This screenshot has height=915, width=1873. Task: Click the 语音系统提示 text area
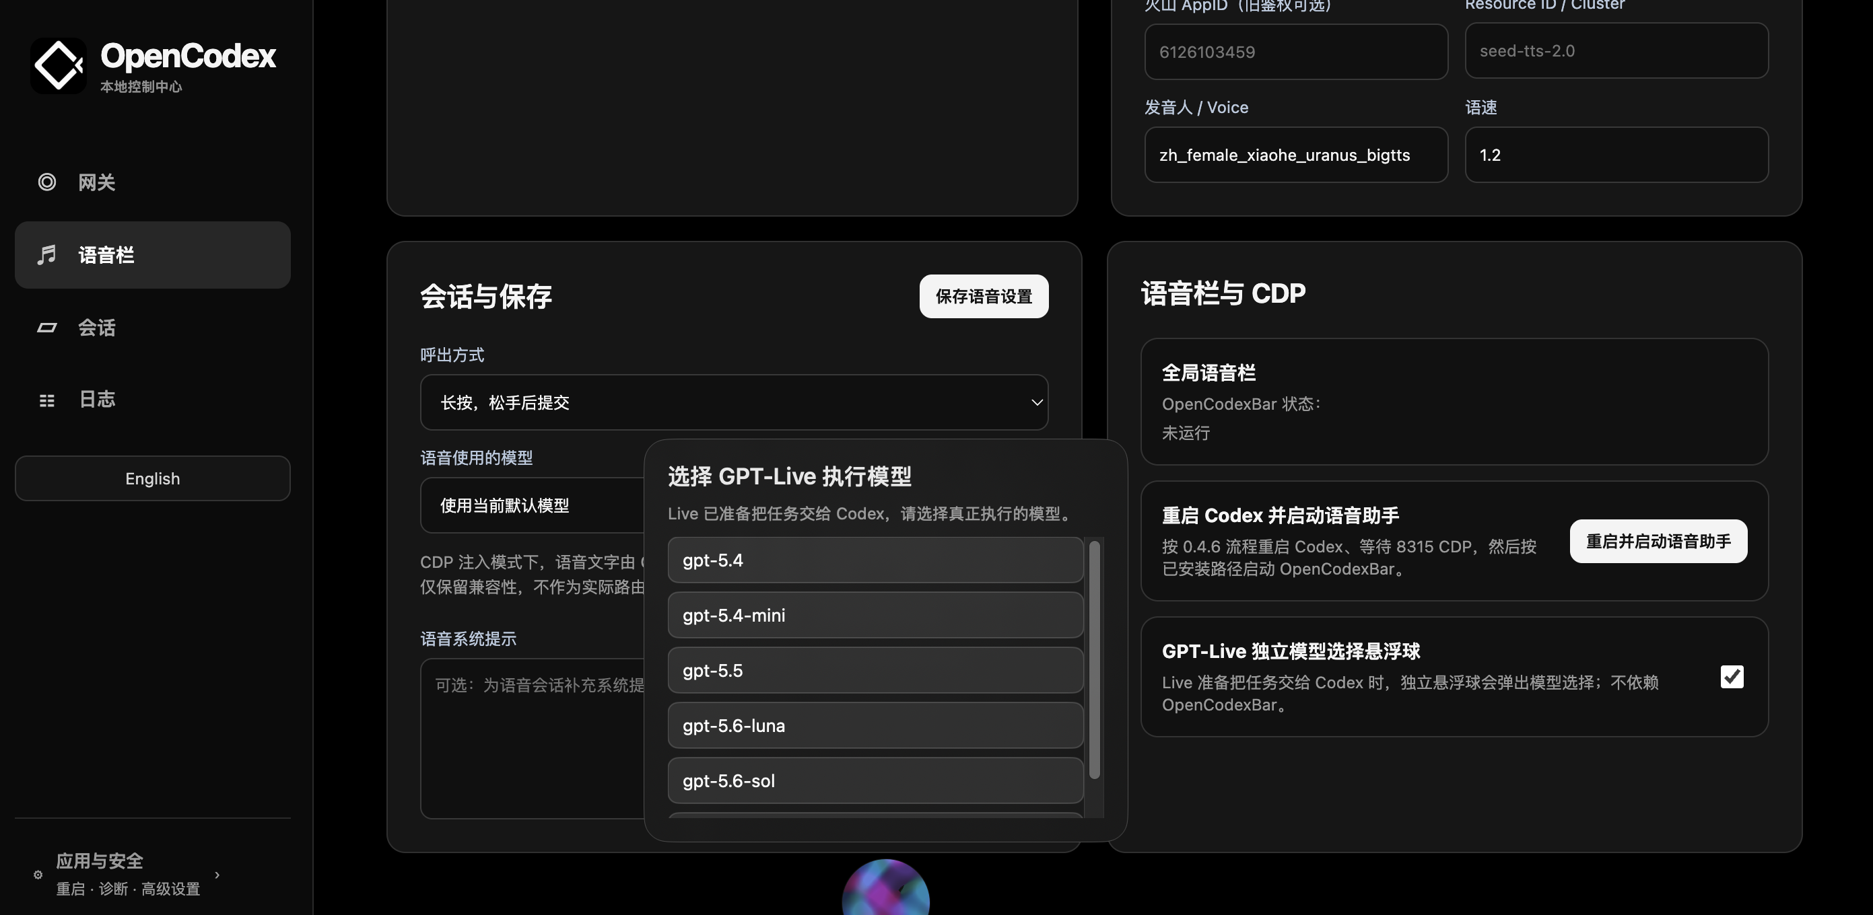[x=533, y=739]
